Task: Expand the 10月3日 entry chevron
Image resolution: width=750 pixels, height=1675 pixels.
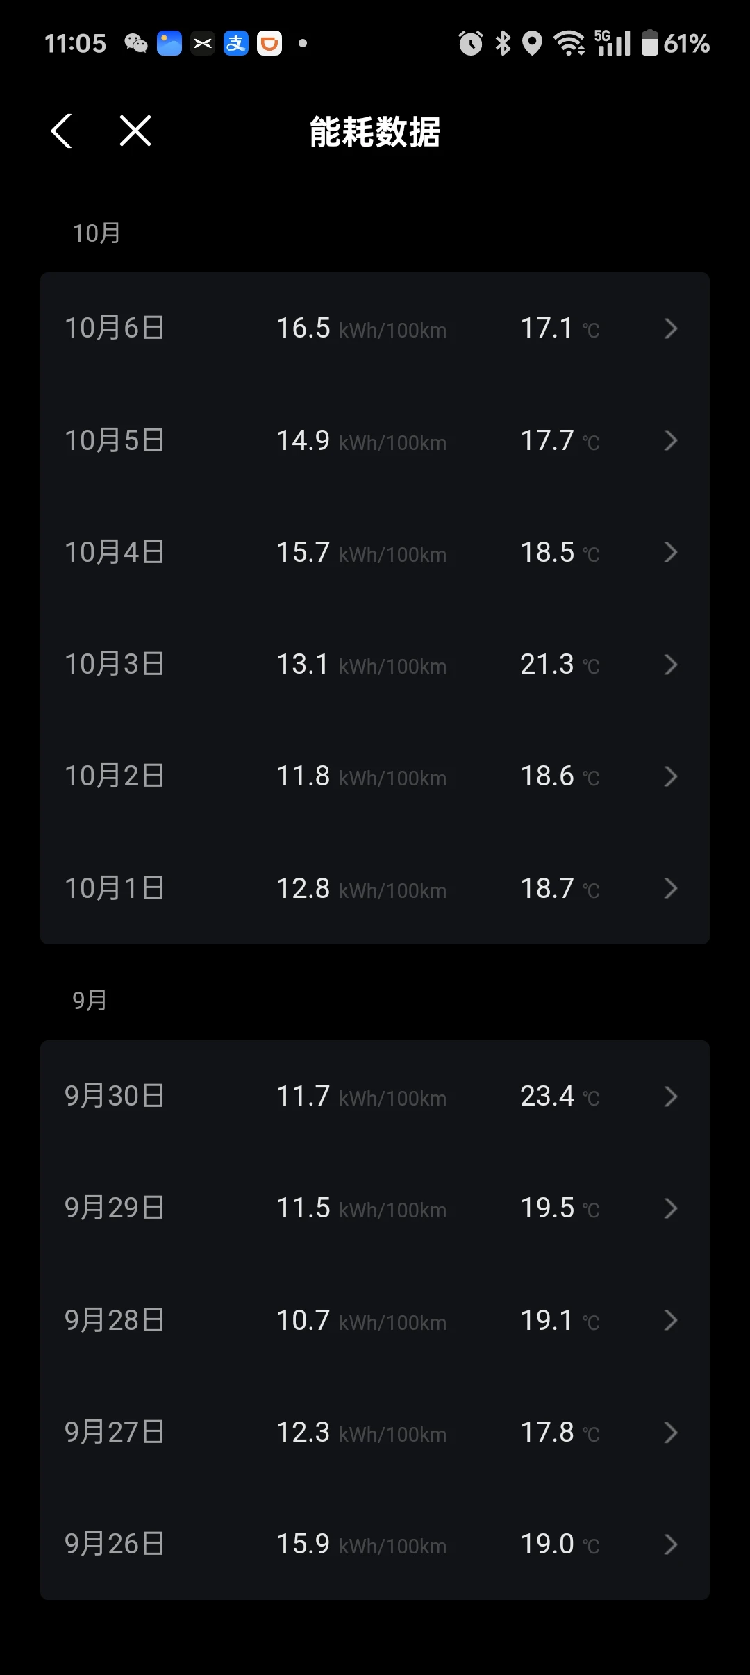Action: (670, 665)
